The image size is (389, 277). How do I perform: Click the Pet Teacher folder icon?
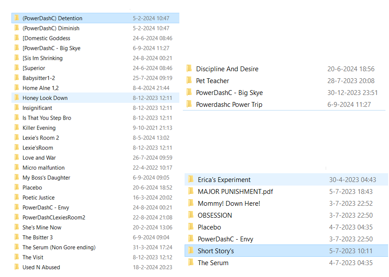click(189, 81)
